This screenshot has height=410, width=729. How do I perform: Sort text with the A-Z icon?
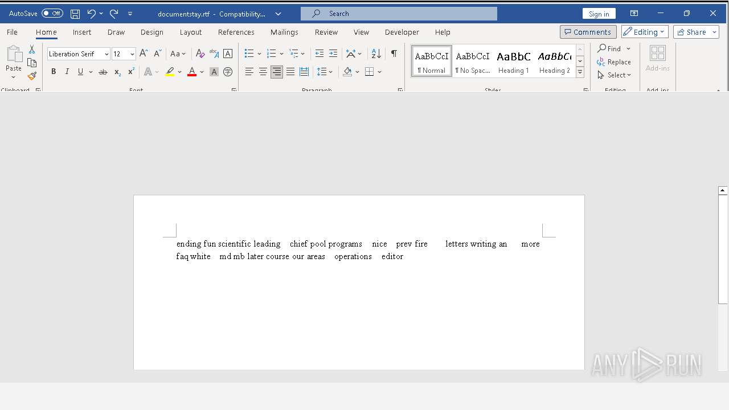(x=376, y=54)
